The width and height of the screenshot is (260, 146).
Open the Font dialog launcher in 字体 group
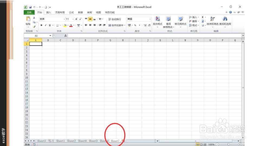[x=82, y=31]
